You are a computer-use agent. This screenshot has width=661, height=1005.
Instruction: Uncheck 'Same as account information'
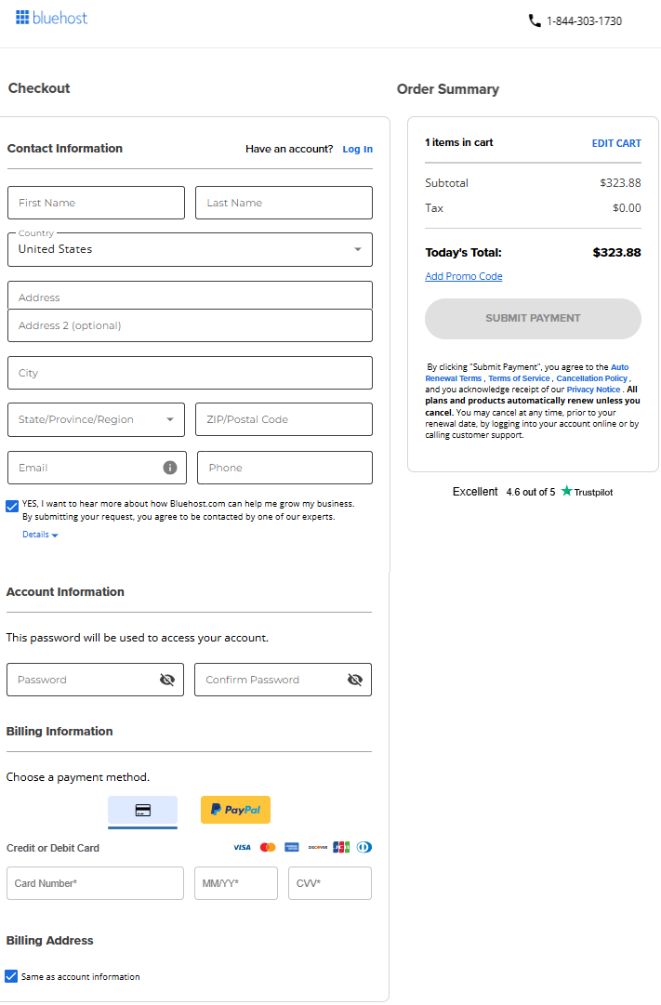11,975
